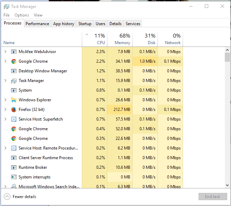The height and width of the screenshot is (206, 231).
Task: Click the McAfee WebAdvisor process icon
Action: pos(14,52)
